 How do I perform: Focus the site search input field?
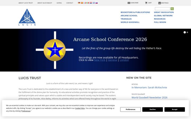(162, 9)
